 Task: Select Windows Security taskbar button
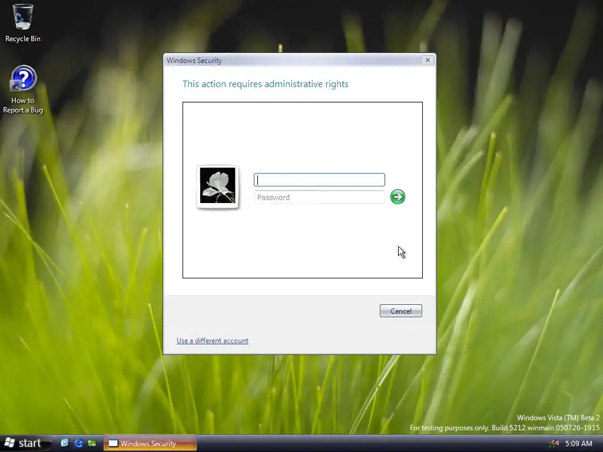[x=150, y=443]
